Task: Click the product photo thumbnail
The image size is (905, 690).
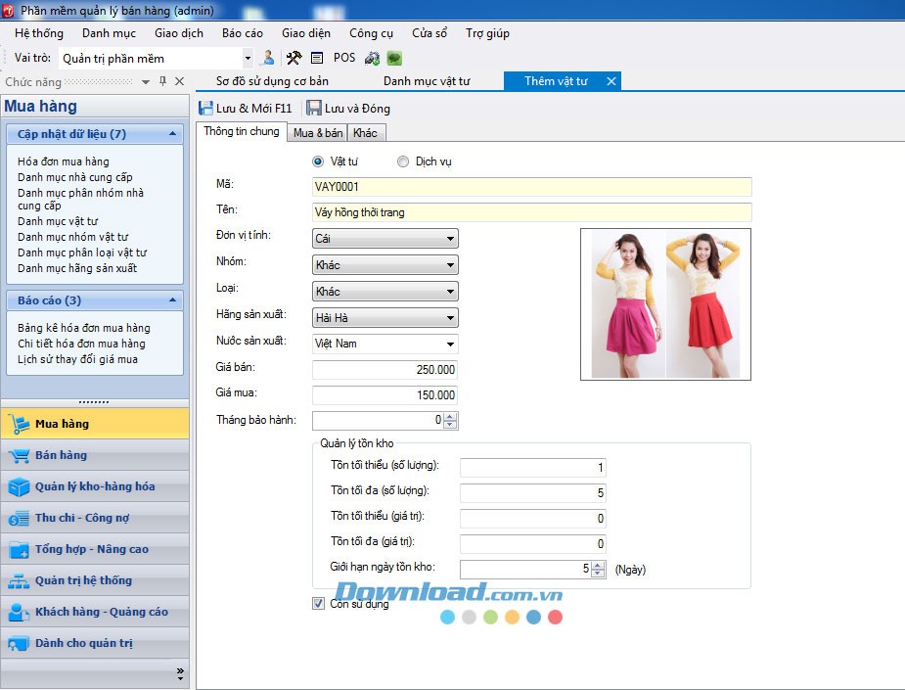Action: [665, 303]
